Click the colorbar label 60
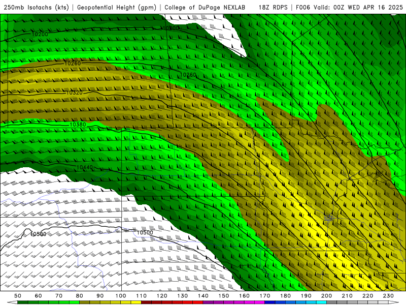The height and width of the screenshot is (305, 406). [x=38, y=296]
